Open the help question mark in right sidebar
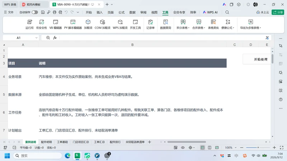 point(281,99)
